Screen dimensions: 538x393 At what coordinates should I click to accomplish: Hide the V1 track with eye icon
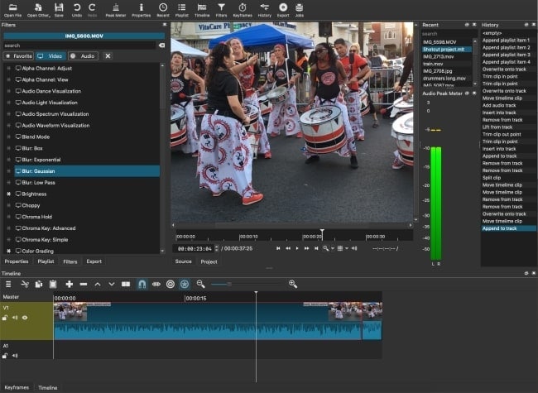[25, 318]
